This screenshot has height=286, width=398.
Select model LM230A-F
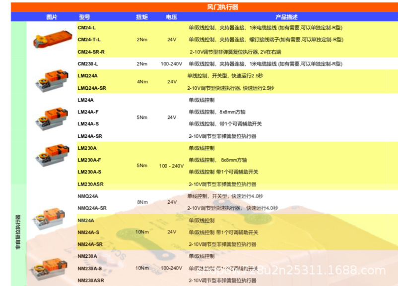pyautogui.click(x=89, y=160)
